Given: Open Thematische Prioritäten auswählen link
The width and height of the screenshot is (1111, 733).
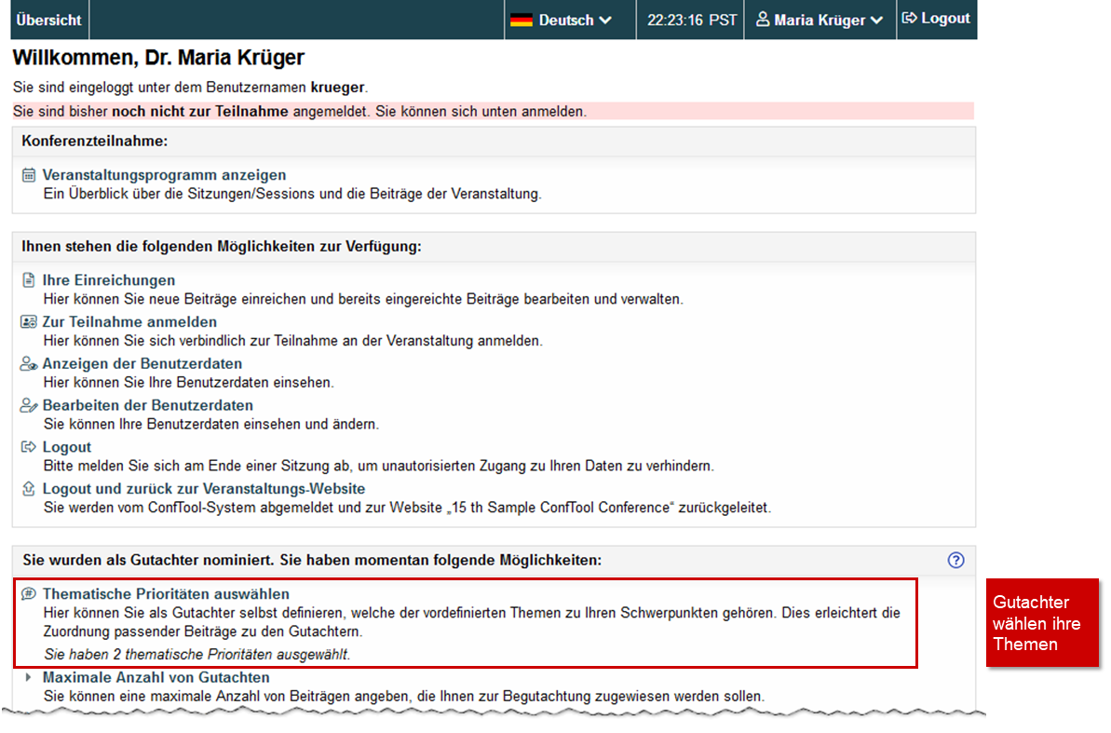Looking at the screenshot, I should tap(166, 594).
